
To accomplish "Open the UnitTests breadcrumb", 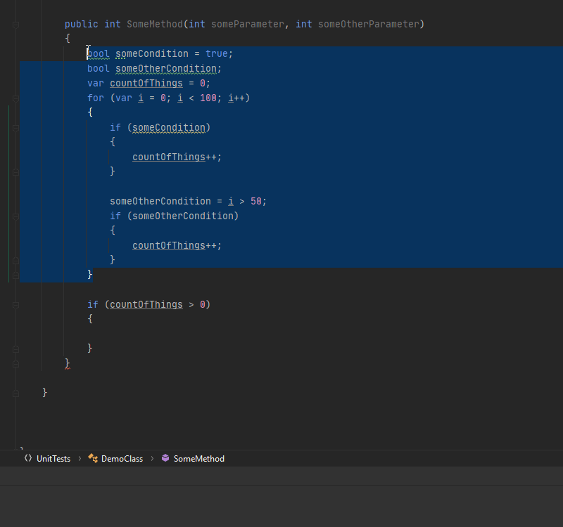I will click(53, 459).
